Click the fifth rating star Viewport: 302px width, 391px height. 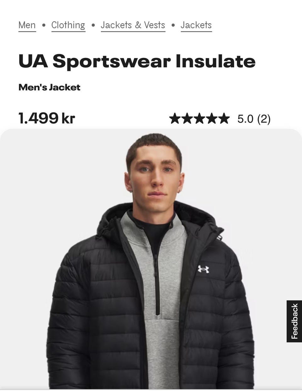(223, 119)
